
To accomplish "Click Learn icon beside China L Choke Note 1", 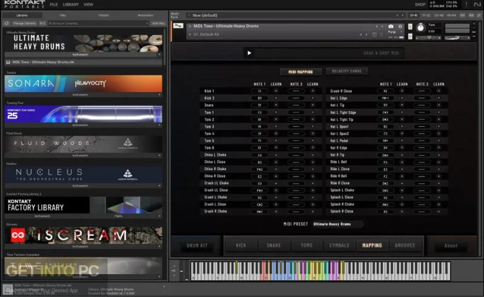I will click(276, 155).
